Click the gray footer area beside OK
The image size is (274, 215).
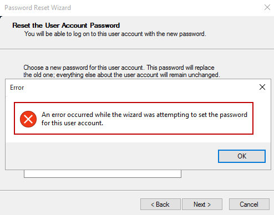pyautogui.click(x=111, y=156)
